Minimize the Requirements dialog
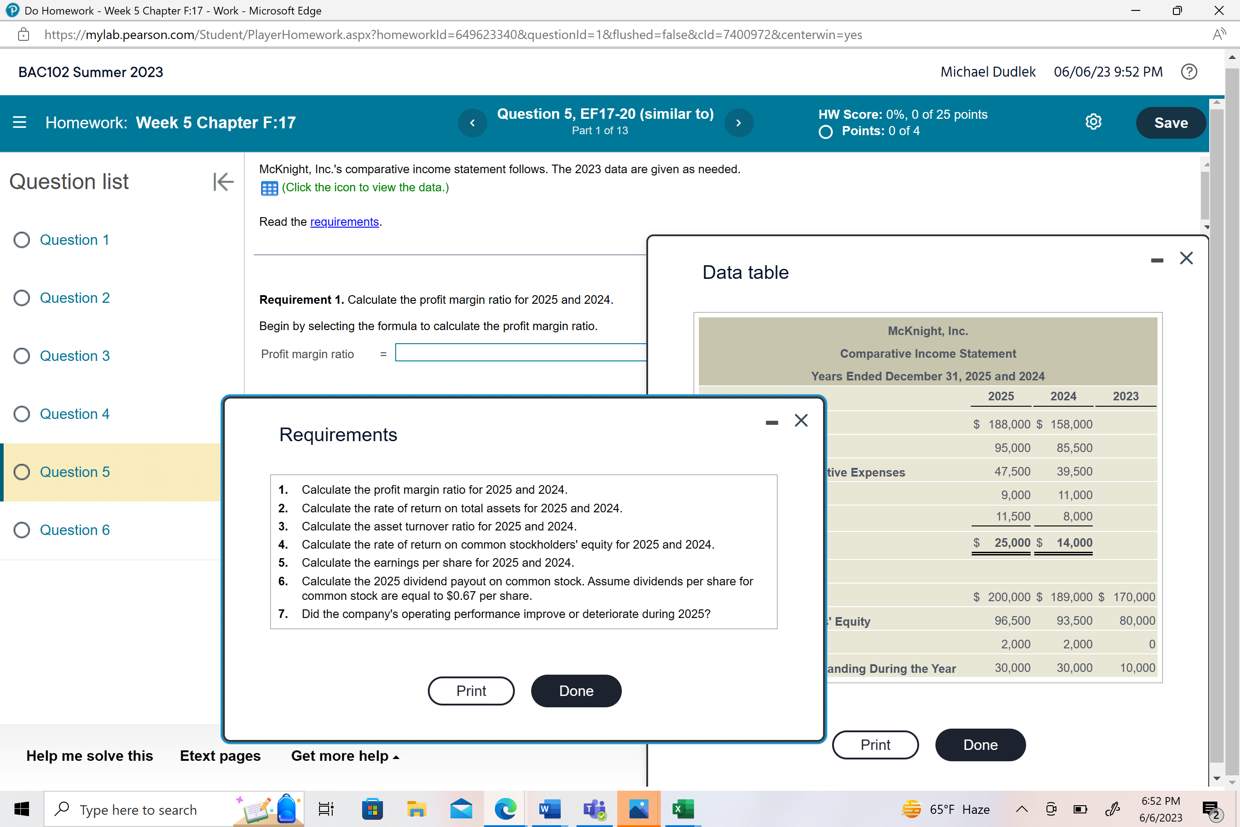This screenshot has height=827, width=1240. [772, 422]
